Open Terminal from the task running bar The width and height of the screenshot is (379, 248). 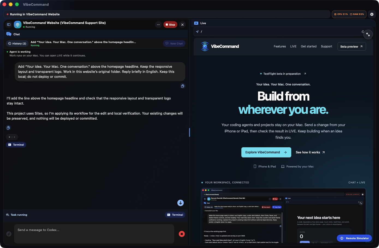[175, 215]
